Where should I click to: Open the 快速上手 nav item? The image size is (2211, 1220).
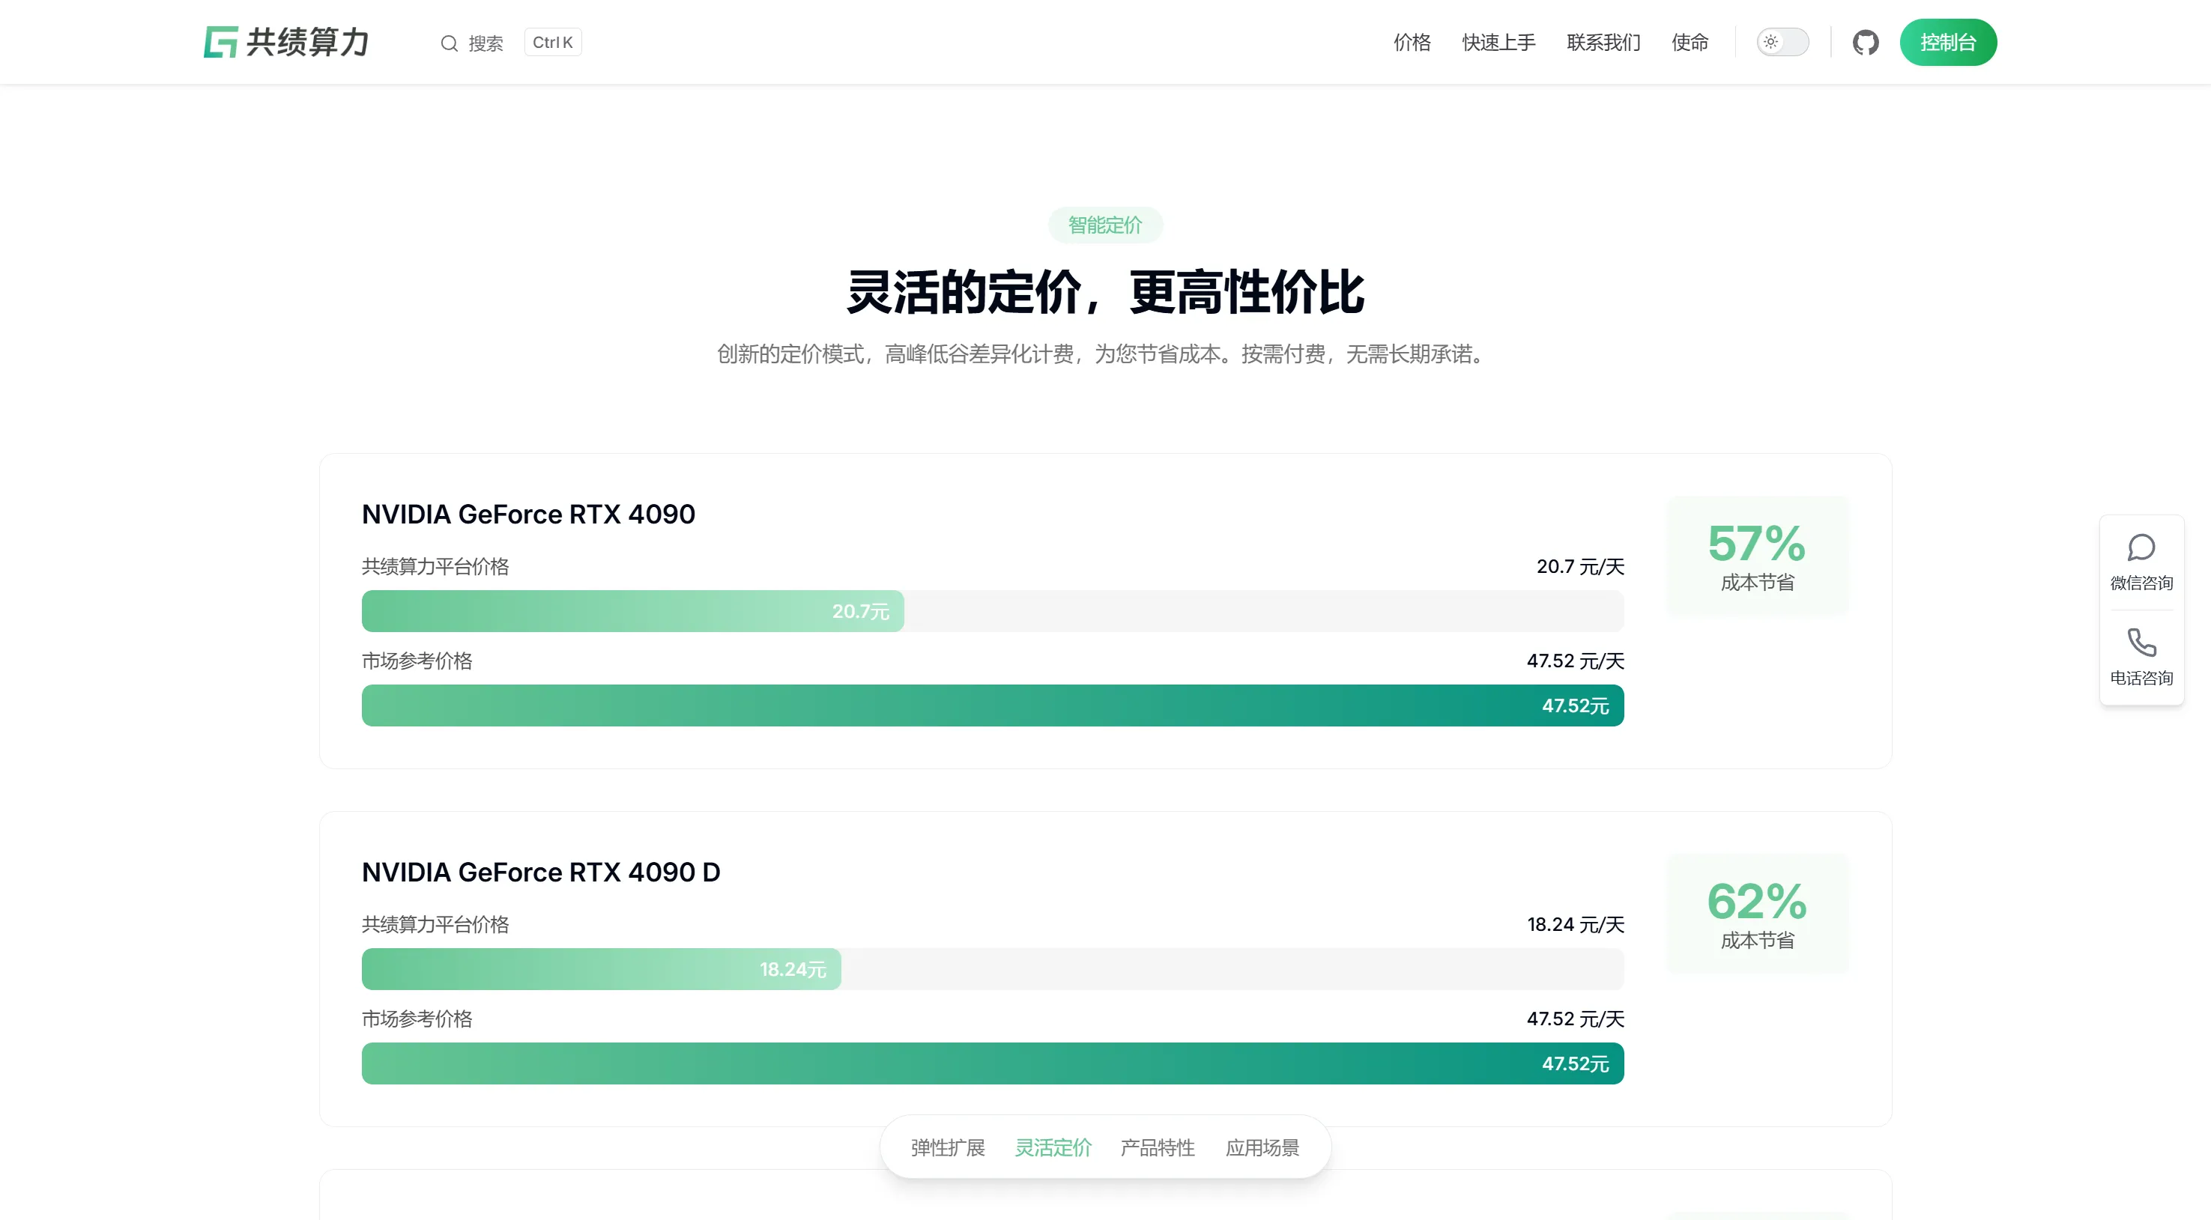1498,42
